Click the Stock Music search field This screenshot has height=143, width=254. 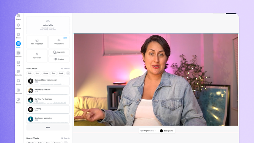tap(65, 68)
